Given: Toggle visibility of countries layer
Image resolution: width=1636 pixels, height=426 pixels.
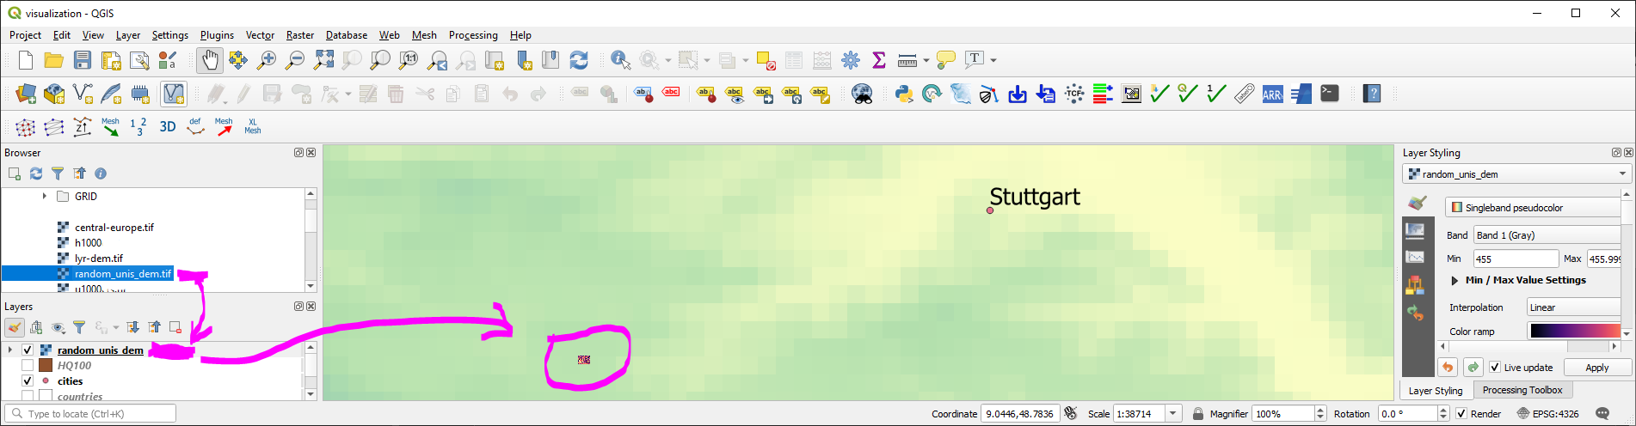Looking at the screenshot, I should 28,397.
